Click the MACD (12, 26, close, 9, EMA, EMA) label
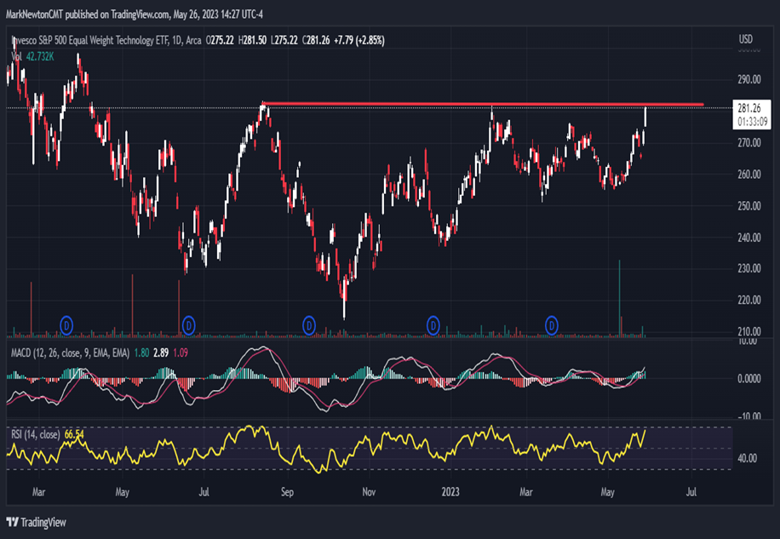The height and width of the screenshot is (539, 780). (70, 353)
